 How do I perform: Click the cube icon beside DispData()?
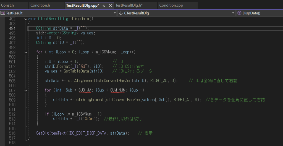(x=239, y=13)
